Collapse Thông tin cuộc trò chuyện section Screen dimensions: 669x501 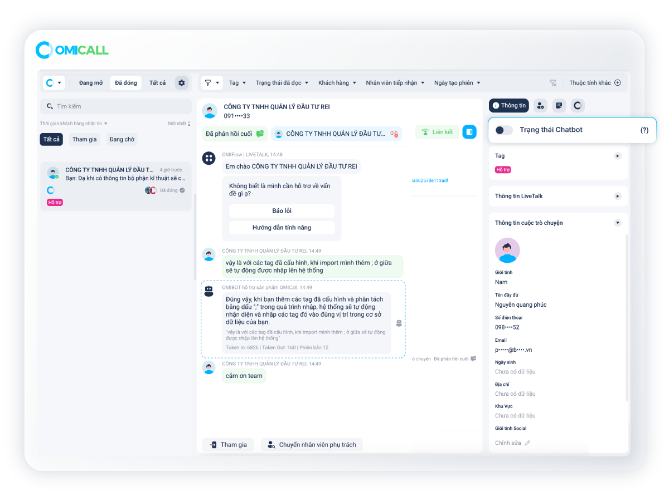tap(618, 223)
